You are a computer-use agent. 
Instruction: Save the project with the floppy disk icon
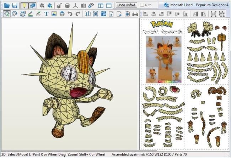pyautogui.click(x=15, y=6)
